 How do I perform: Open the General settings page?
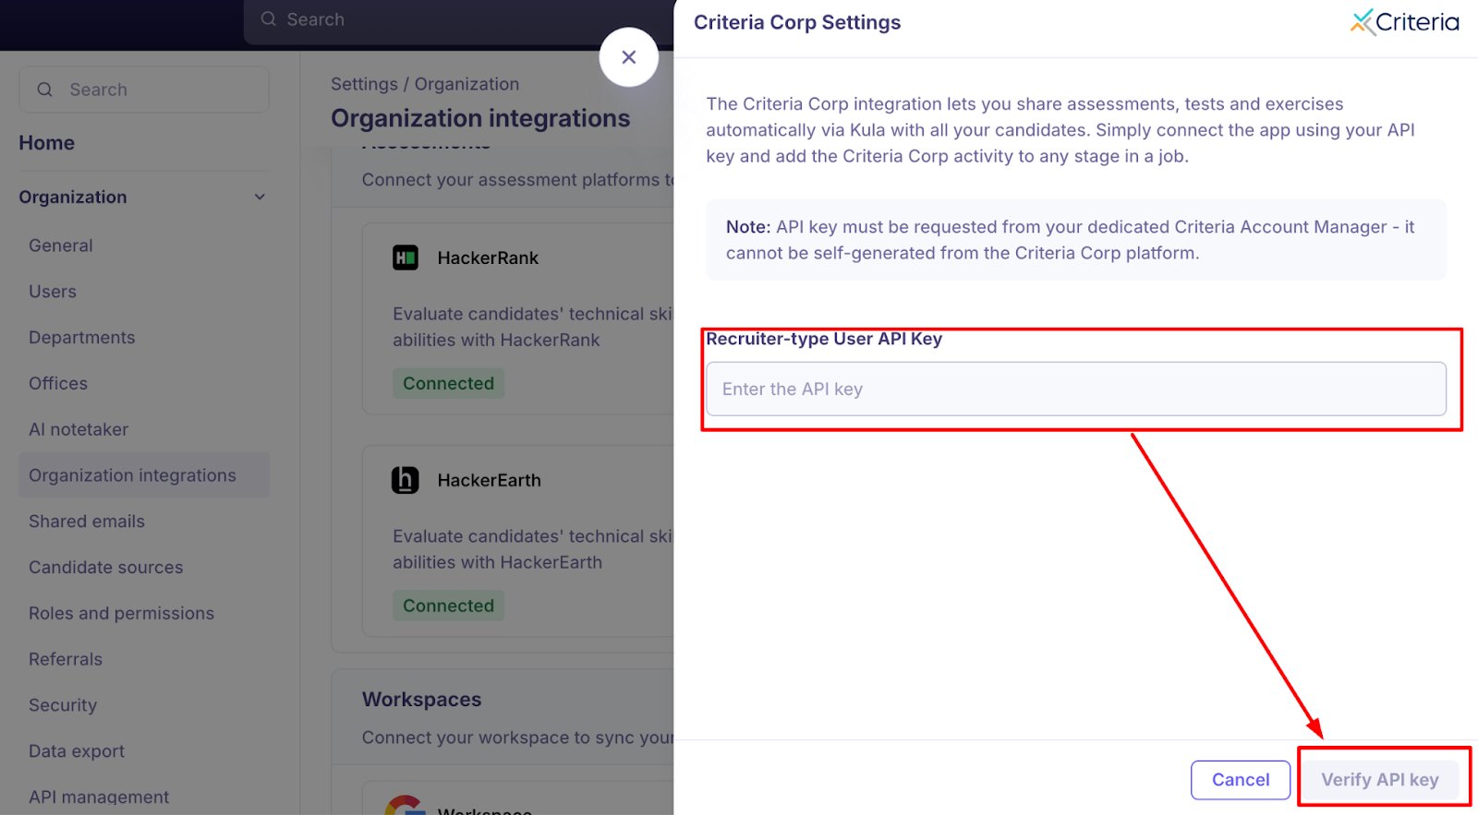(61, 246)
